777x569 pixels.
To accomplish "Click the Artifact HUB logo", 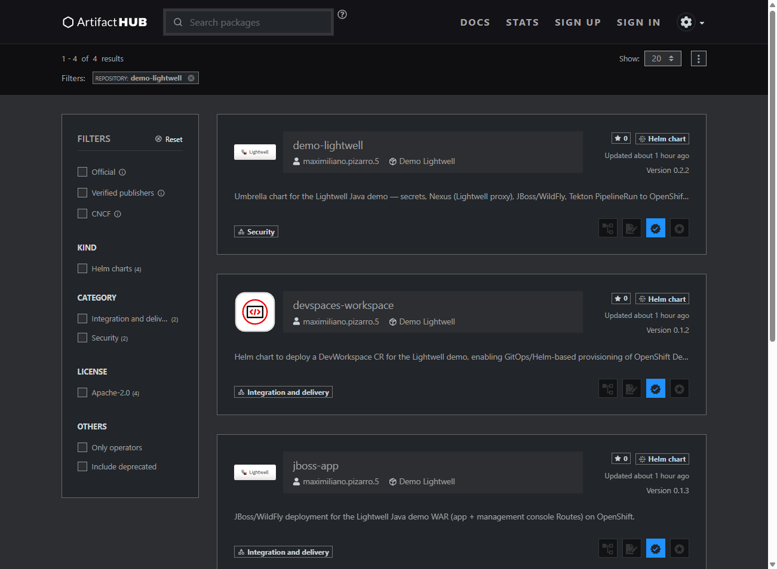I will point(105,22).
